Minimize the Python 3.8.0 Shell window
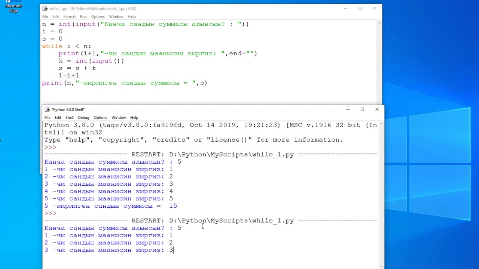Viewport: 479px width, 269px height. [348, 109]
